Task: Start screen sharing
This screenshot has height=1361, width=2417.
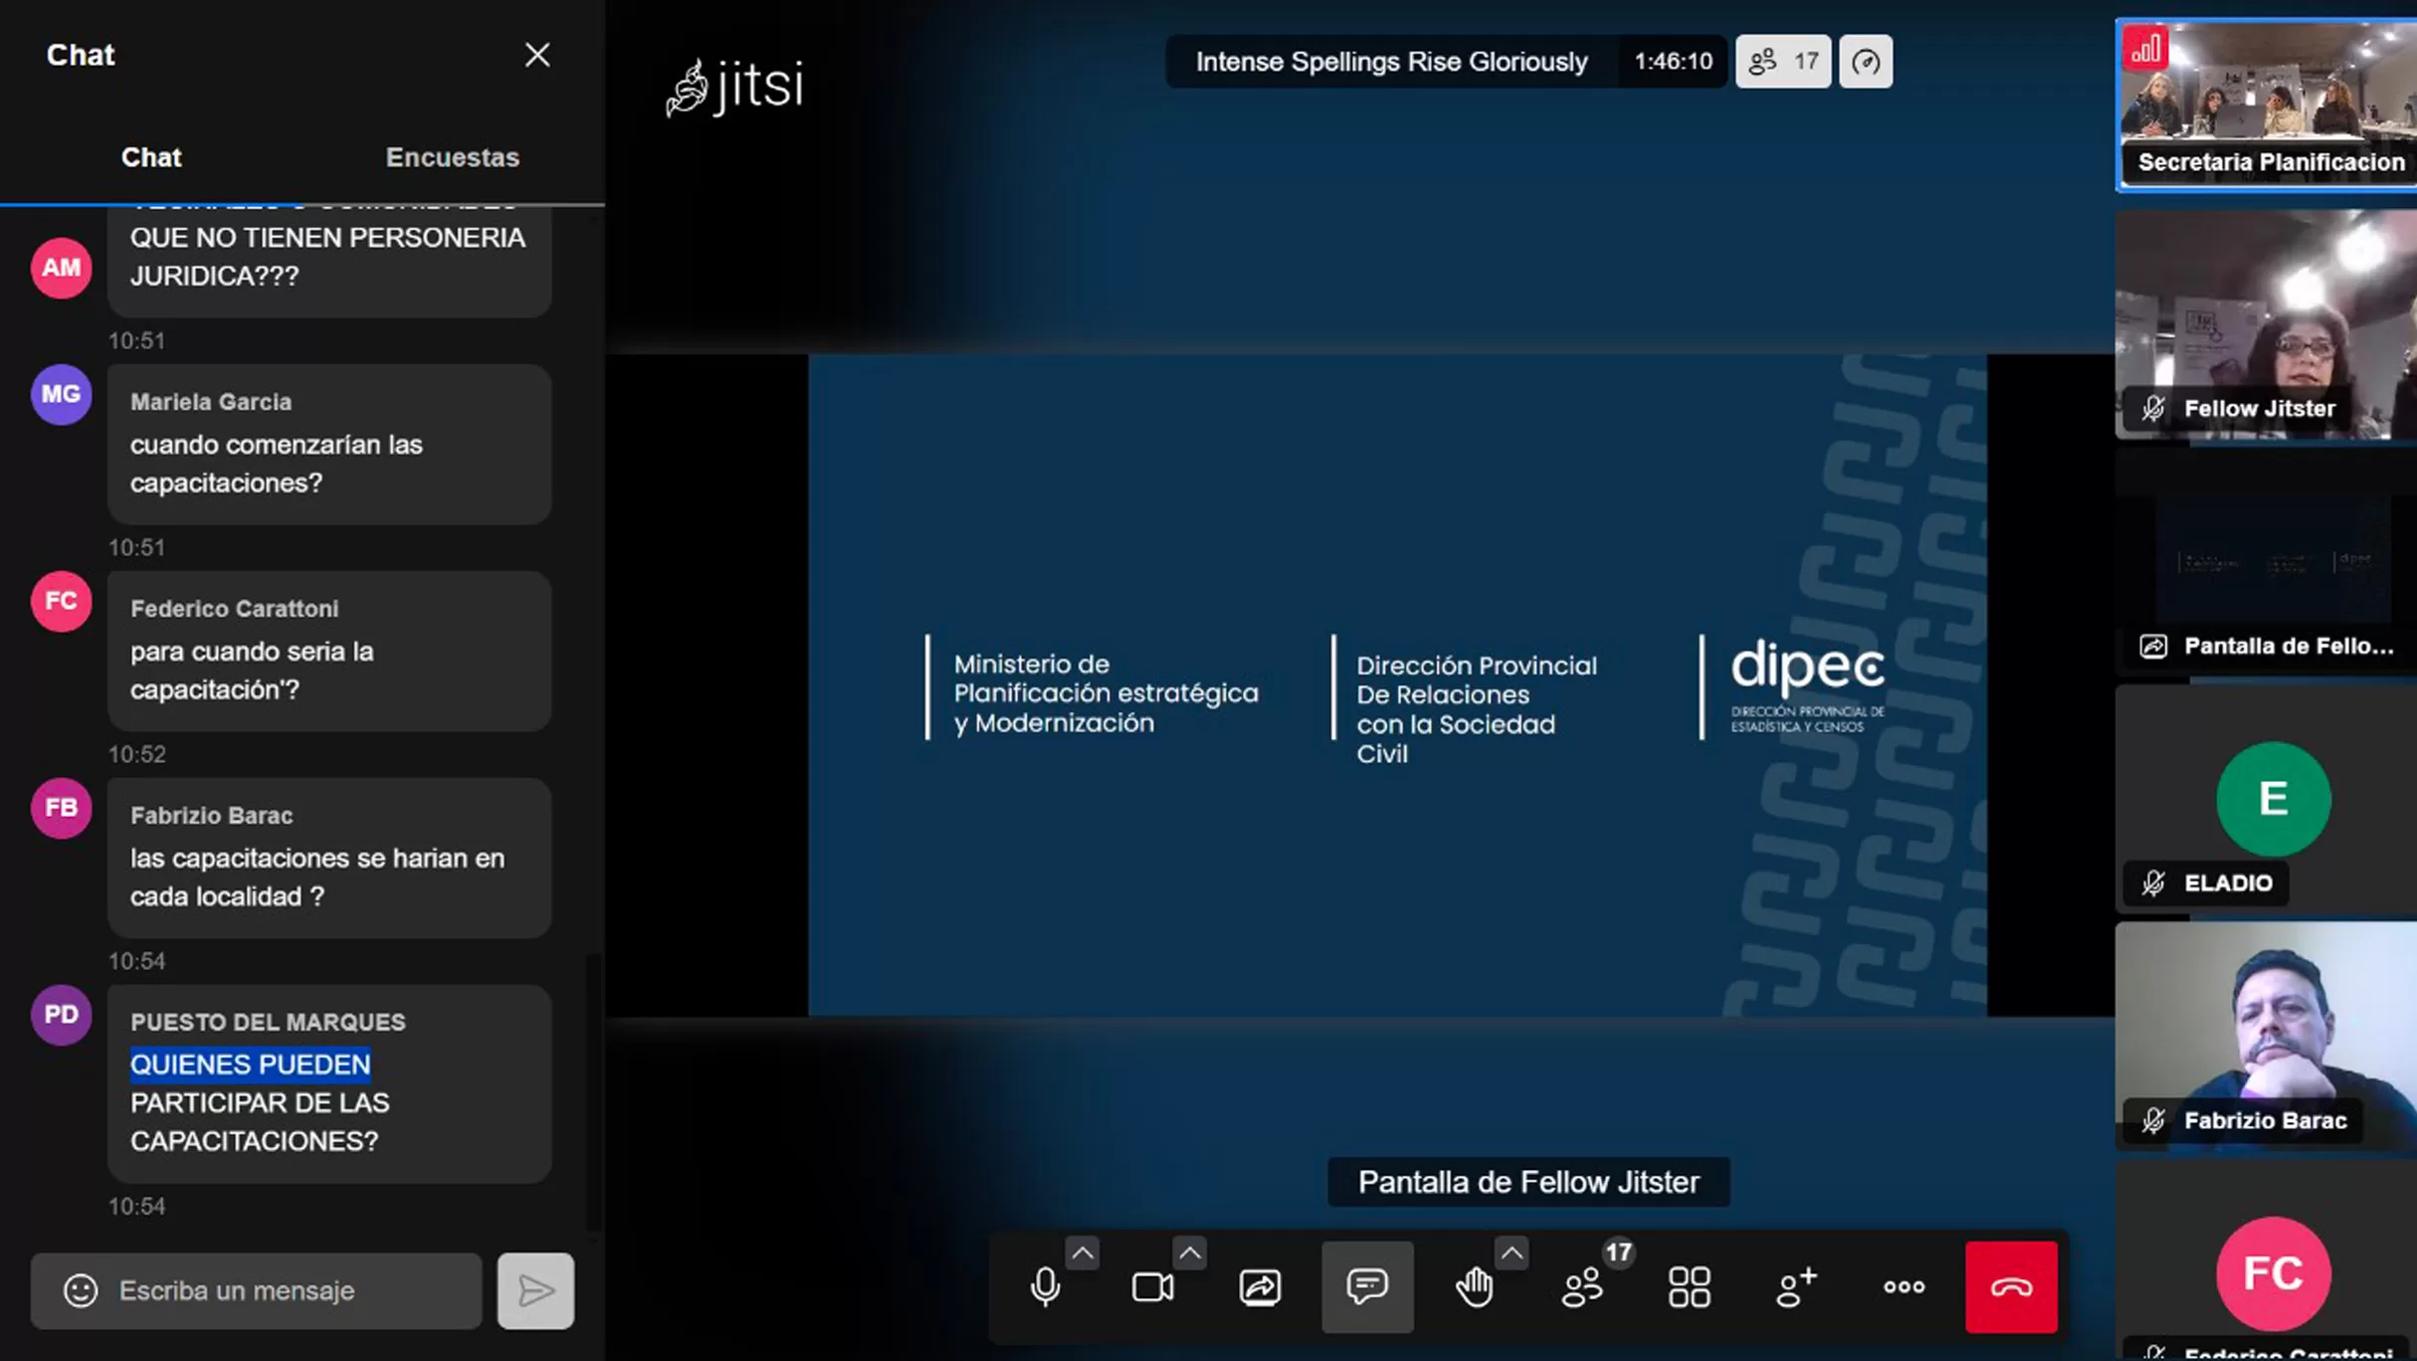Action: (1260, 1286)
